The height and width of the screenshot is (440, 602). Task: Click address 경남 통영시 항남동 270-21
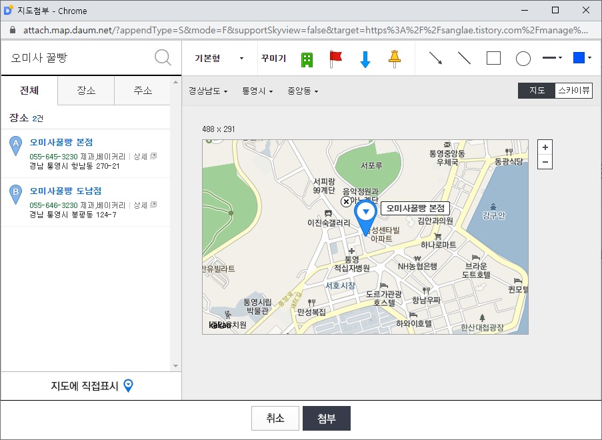click(75, 166)
